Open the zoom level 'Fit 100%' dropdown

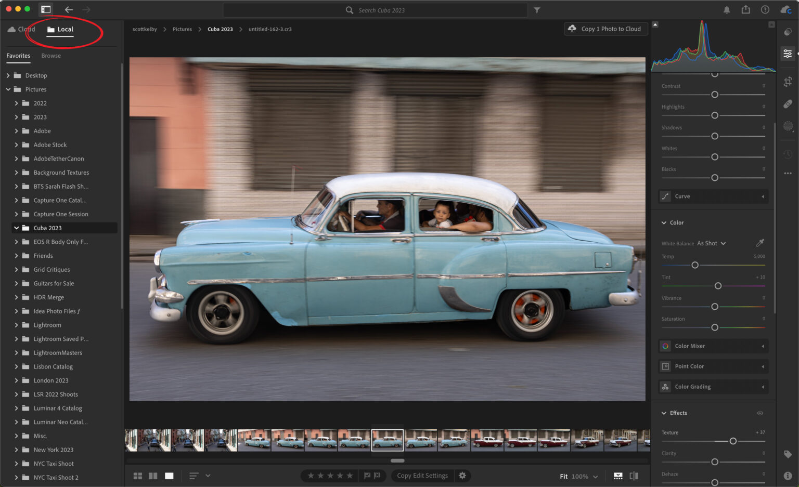[577, 476]
